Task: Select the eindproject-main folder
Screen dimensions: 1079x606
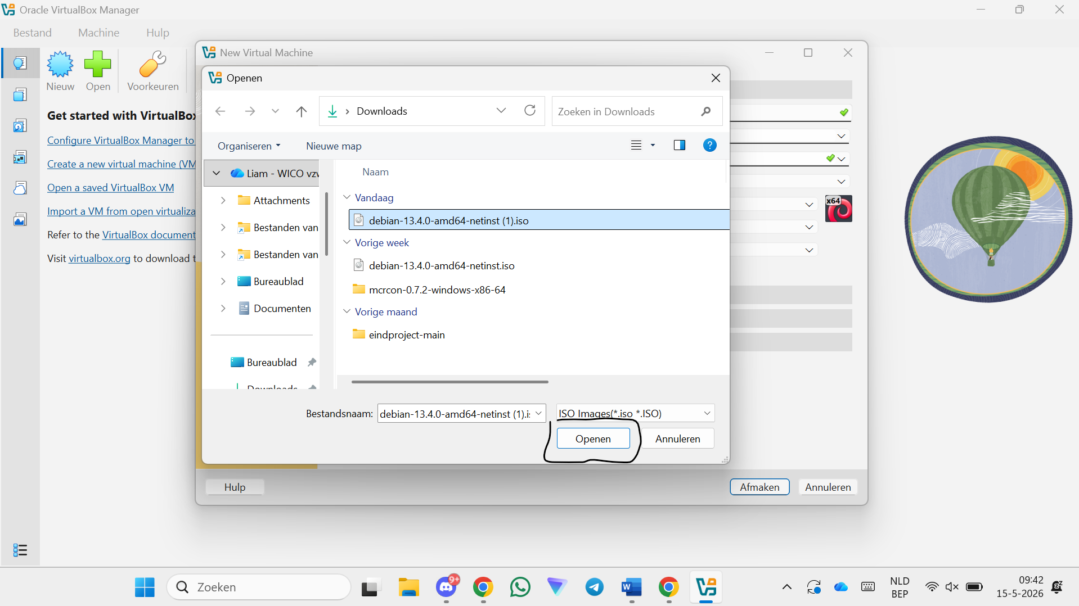Action: (399, 335)
